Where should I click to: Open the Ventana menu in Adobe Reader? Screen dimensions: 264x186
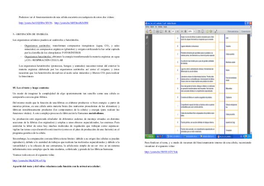[160, 26]
